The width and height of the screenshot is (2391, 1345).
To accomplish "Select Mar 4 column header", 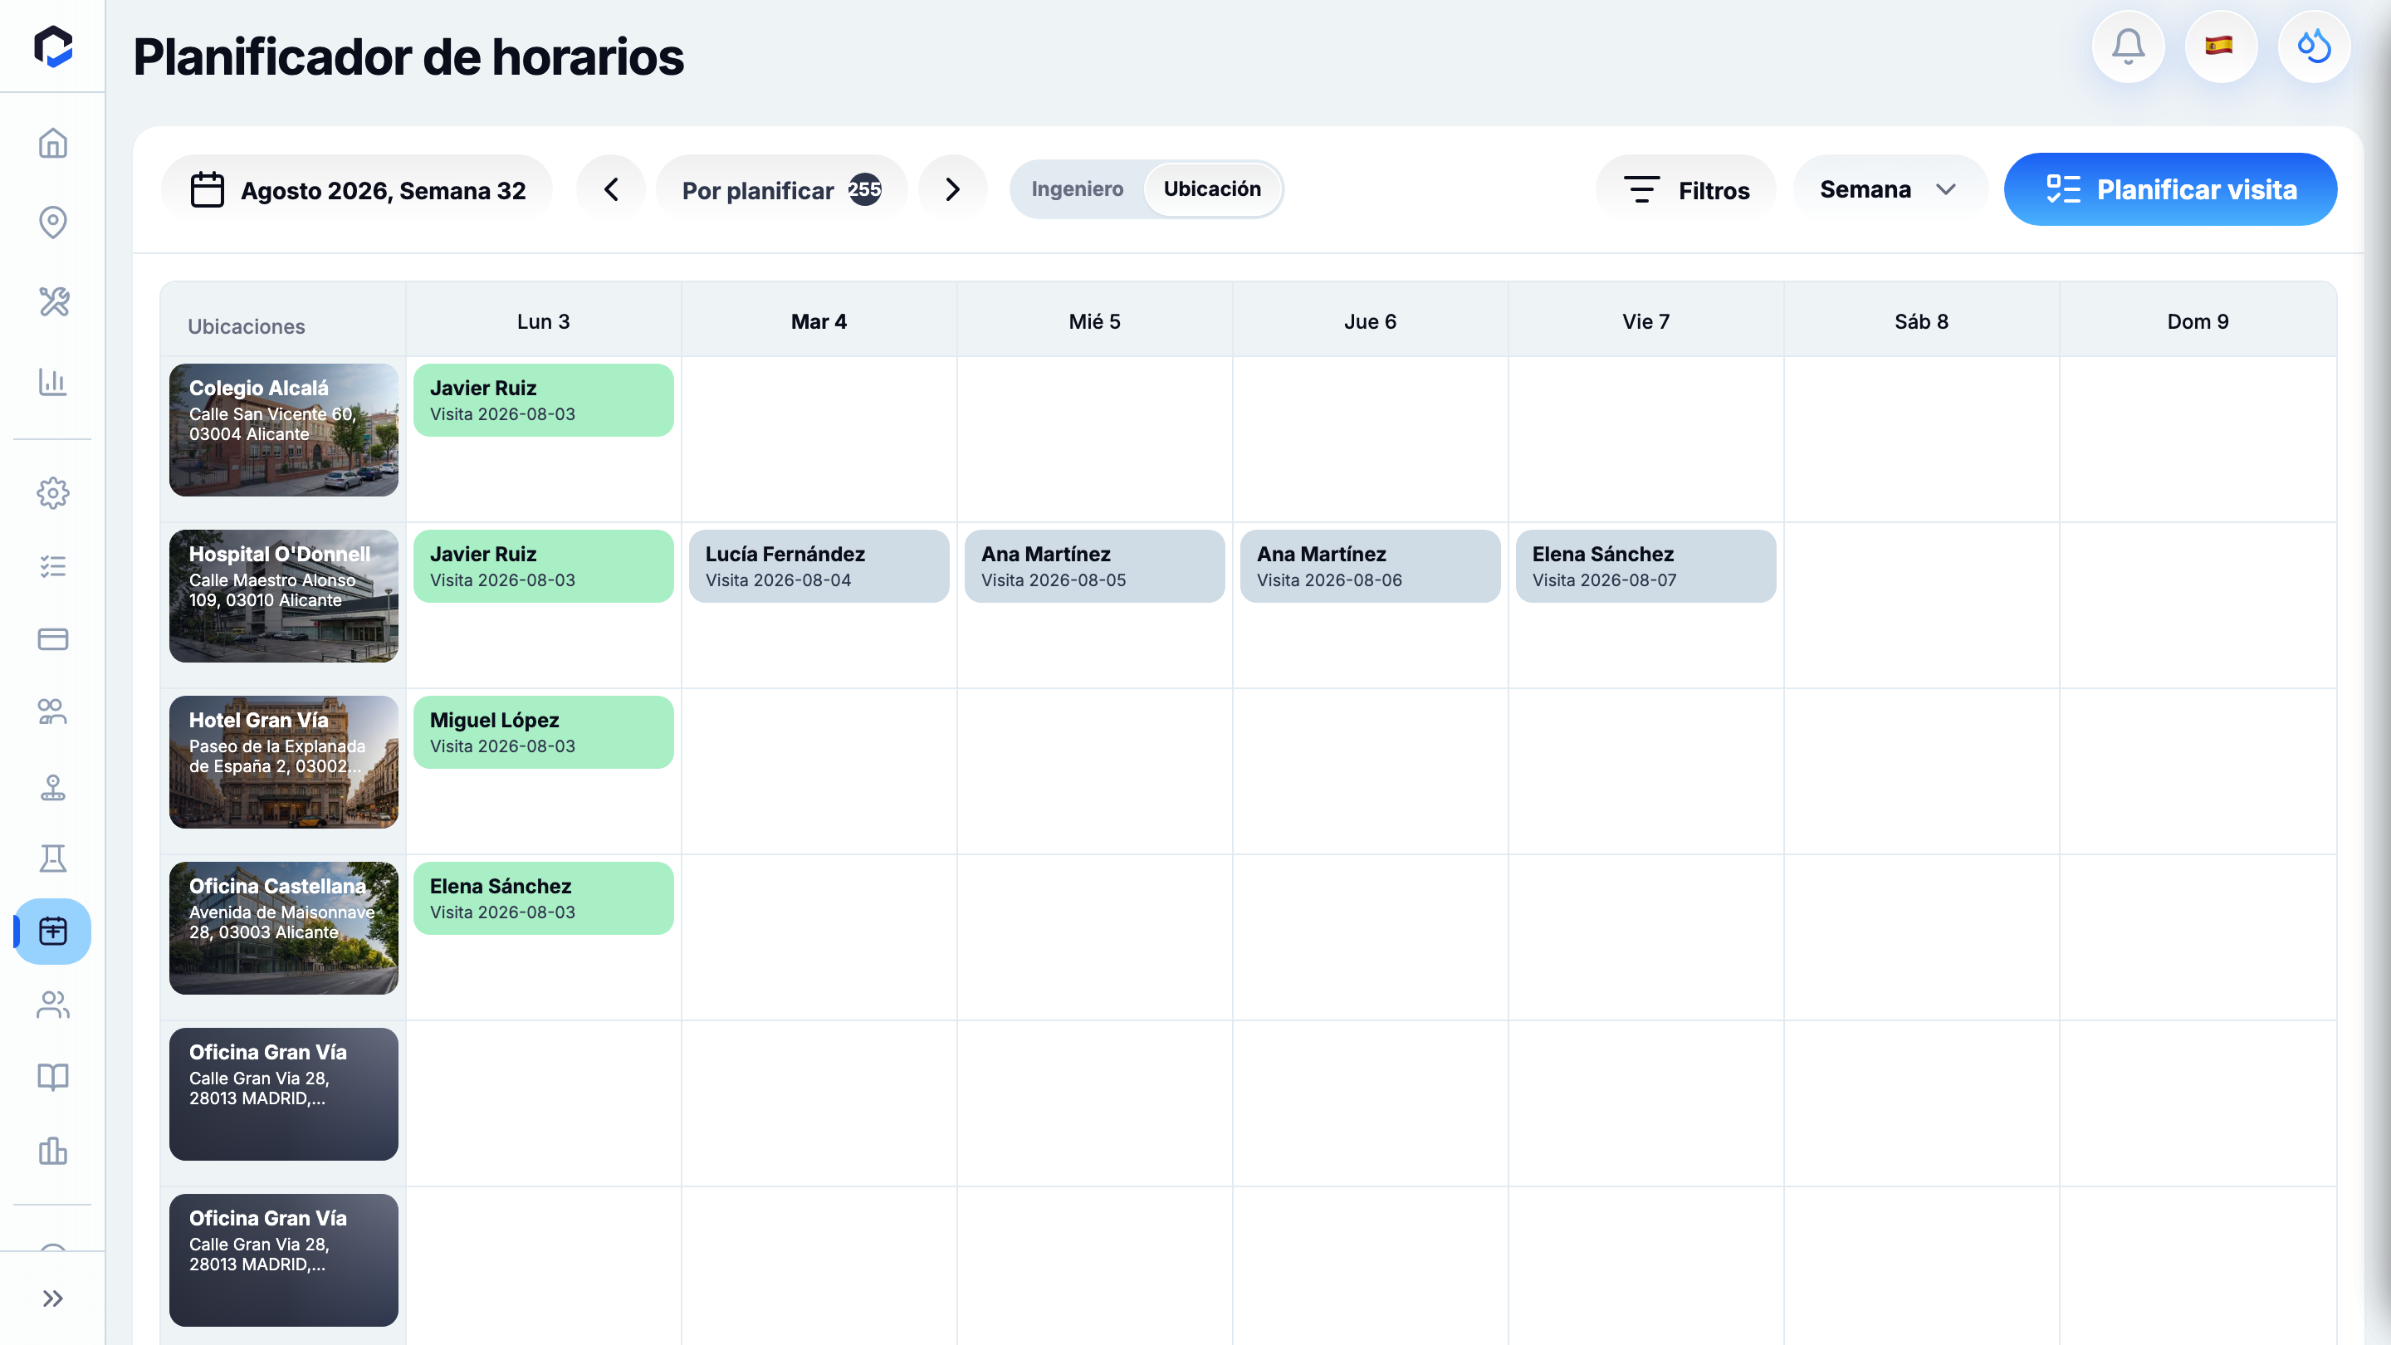I will point(819,321).
